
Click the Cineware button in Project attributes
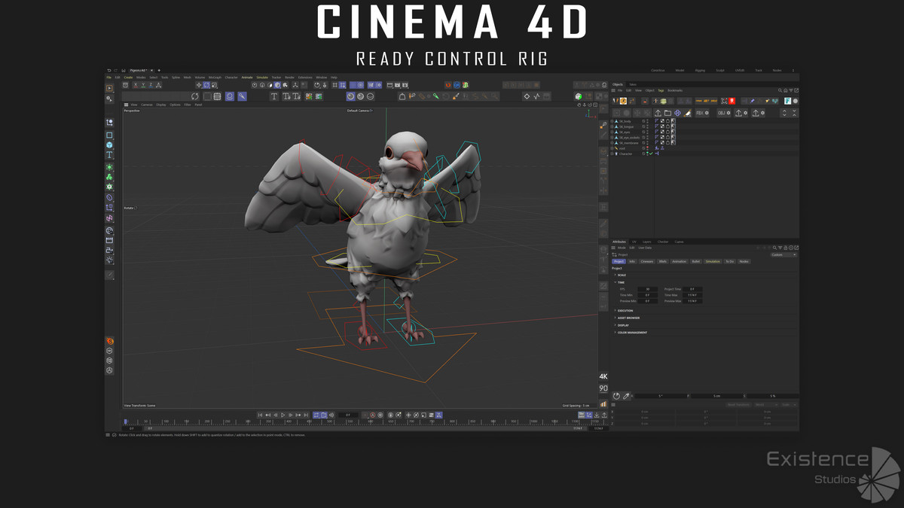click(646, 261)
